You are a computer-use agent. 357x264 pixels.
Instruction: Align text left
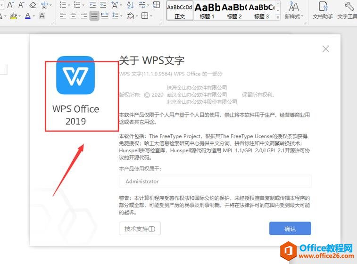click(x=63, y=16)
